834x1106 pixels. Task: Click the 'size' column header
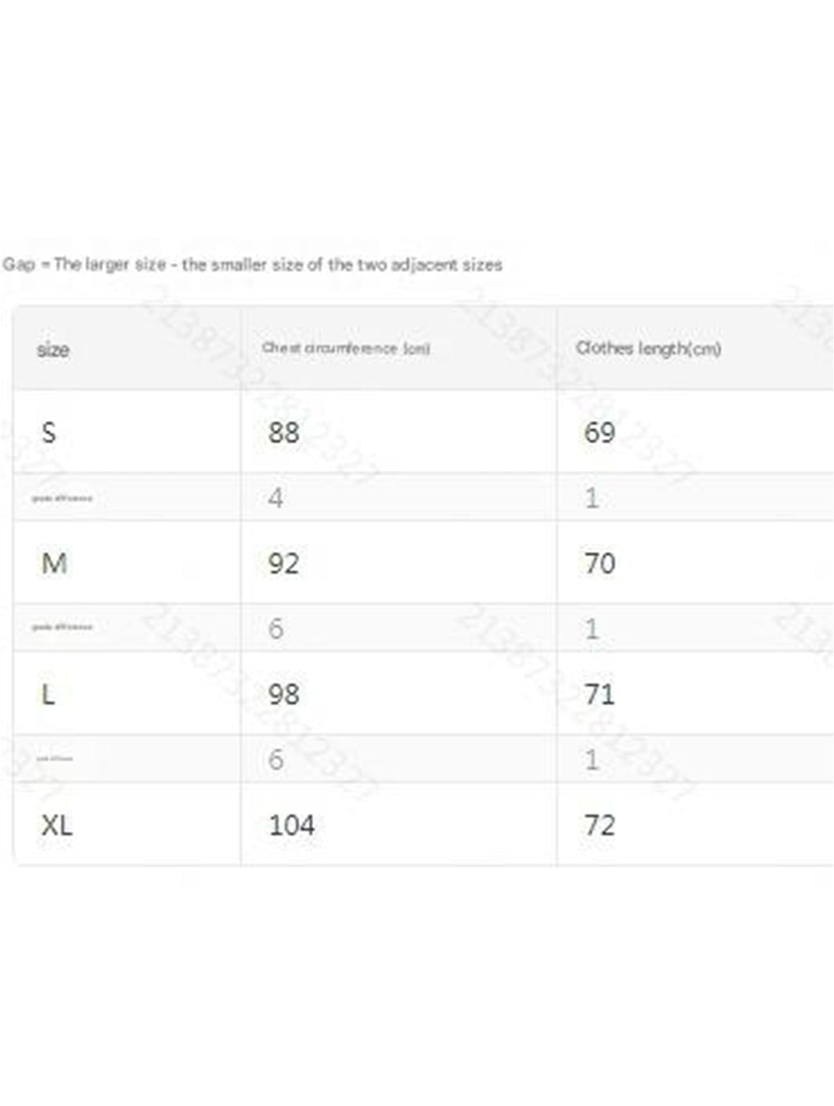click(53, 350)
